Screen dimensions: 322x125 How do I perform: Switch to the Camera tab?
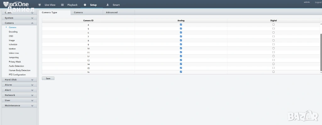(78, 12)
